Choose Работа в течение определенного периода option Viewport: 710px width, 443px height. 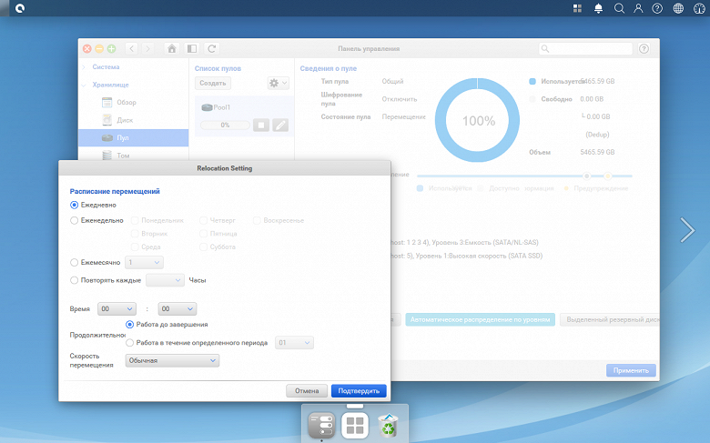click(130, 343)
